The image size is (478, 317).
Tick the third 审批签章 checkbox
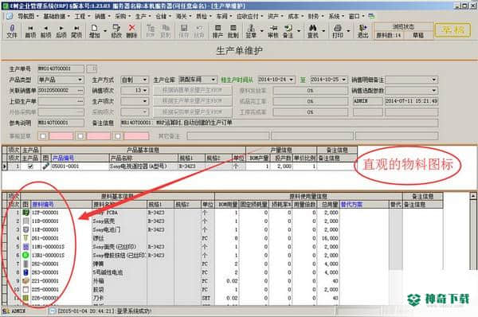point(118,136)
